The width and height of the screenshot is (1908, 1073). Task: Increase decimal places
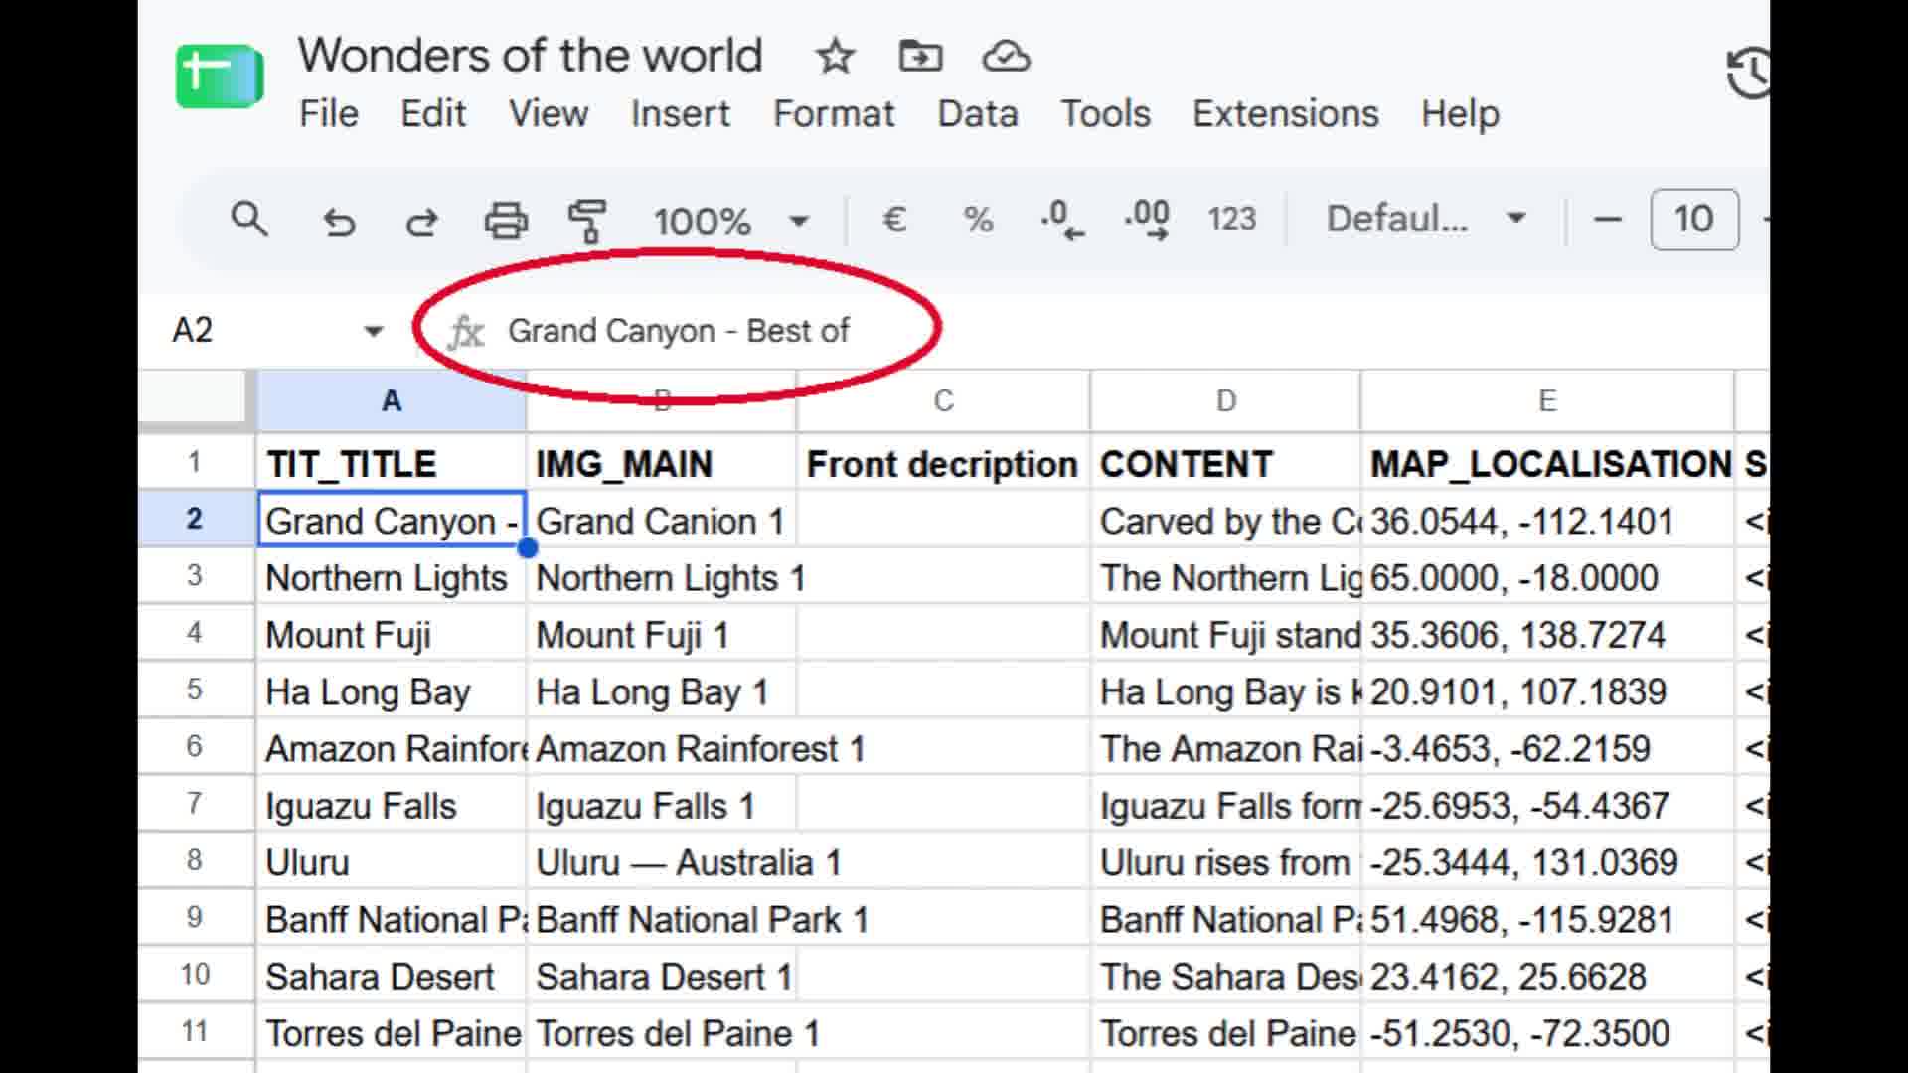point(1147,220)
